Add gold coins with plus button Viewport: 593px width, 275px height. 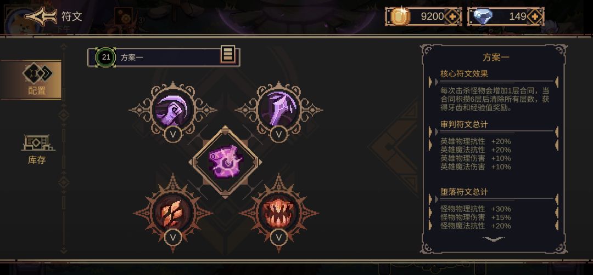451,16
